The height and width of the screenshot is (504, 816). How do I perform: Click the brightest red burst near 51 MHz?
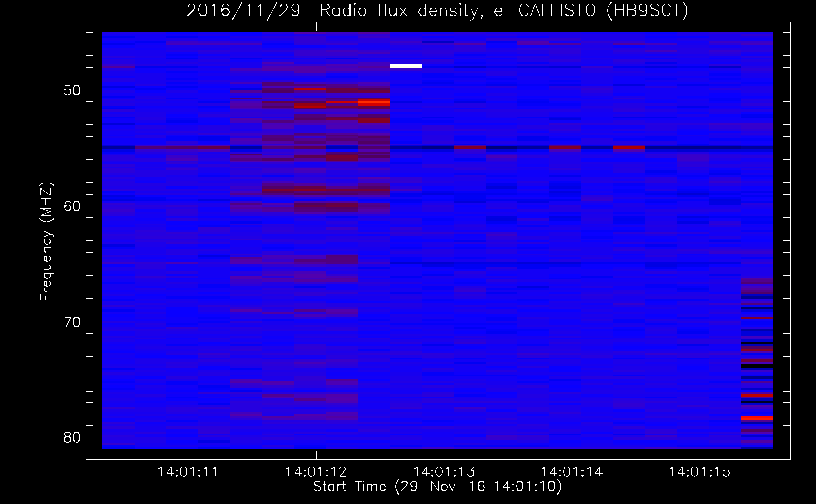374,102
